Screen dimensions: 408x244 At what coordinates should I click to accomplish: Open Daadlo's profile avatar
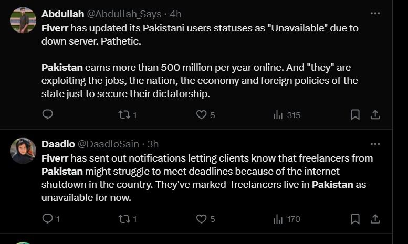[23, 151]
